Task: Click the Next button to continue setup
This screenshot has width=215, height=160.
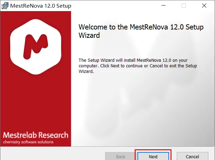Action: (153, 156)
